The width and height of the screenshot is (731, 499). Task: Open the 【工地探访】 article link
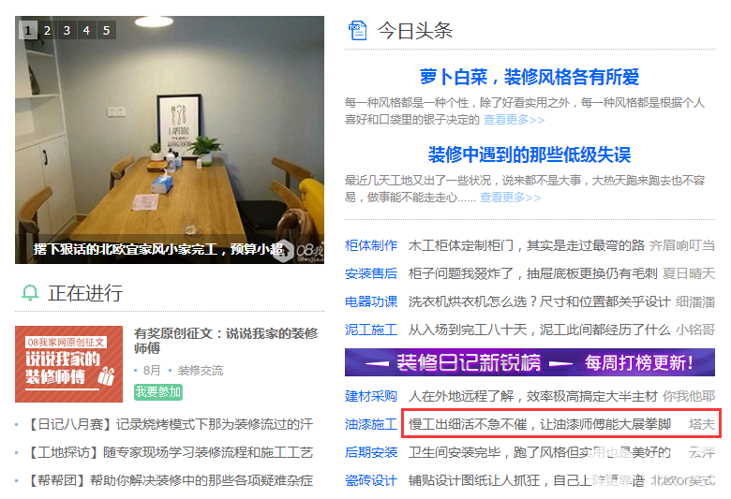pyautogui.click(x=170, y=452)
